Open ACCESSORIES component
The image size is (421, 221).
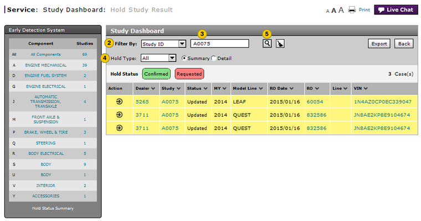(x=45, y=196)
